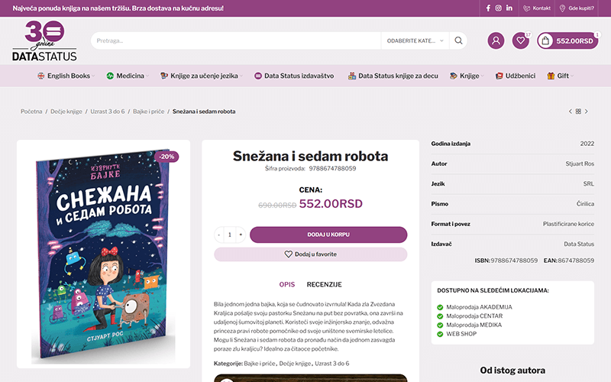Open the wishlist heart icon
Screen dimensions: 611x382
[x=521, y=40]
